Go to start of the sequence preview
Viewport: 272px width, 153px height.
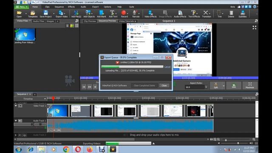tap(84, 87)
